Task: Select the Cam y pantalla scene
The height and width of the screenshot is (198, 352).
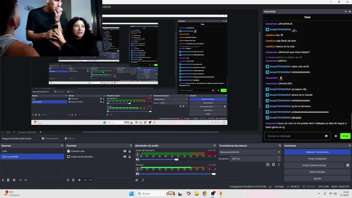Action: pyautogui.click(x=32, y=157)
